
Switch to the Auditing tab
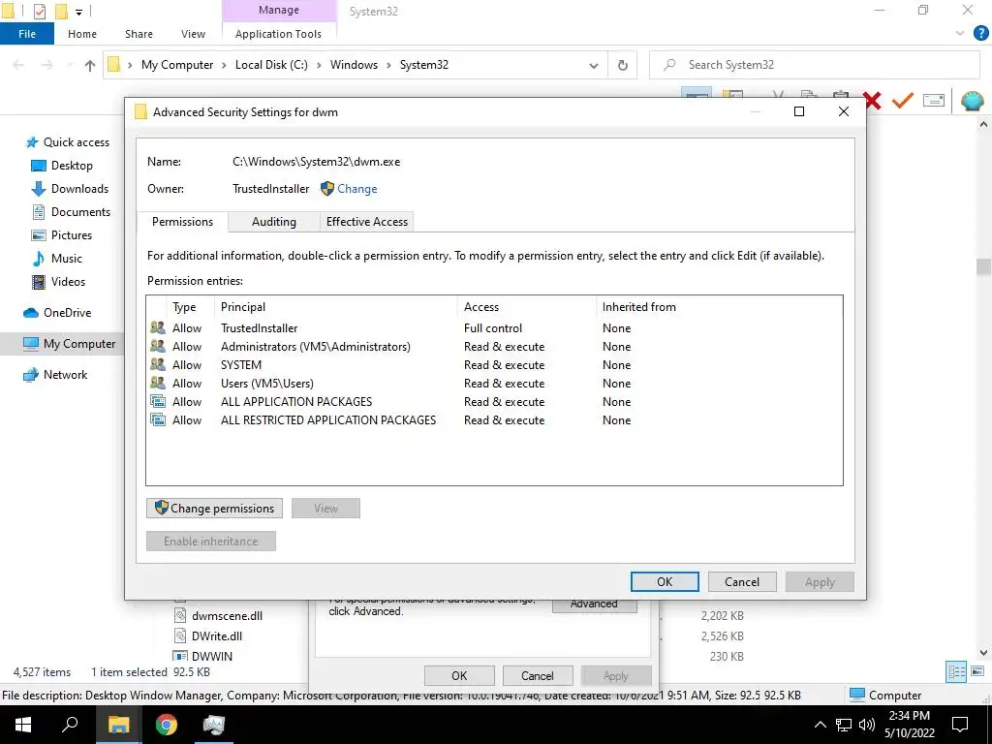274,222
